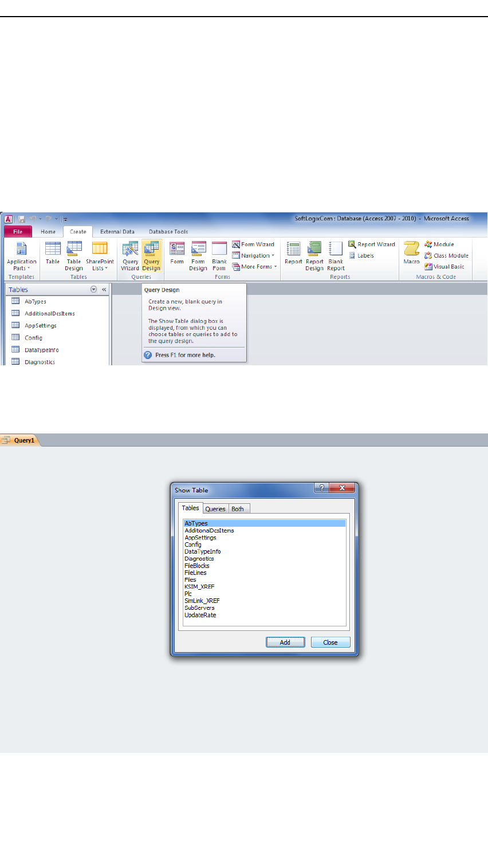Launch the Query Wizard
Image resolution: width=488 pixels, height=864 pixels.
[130, 256]
